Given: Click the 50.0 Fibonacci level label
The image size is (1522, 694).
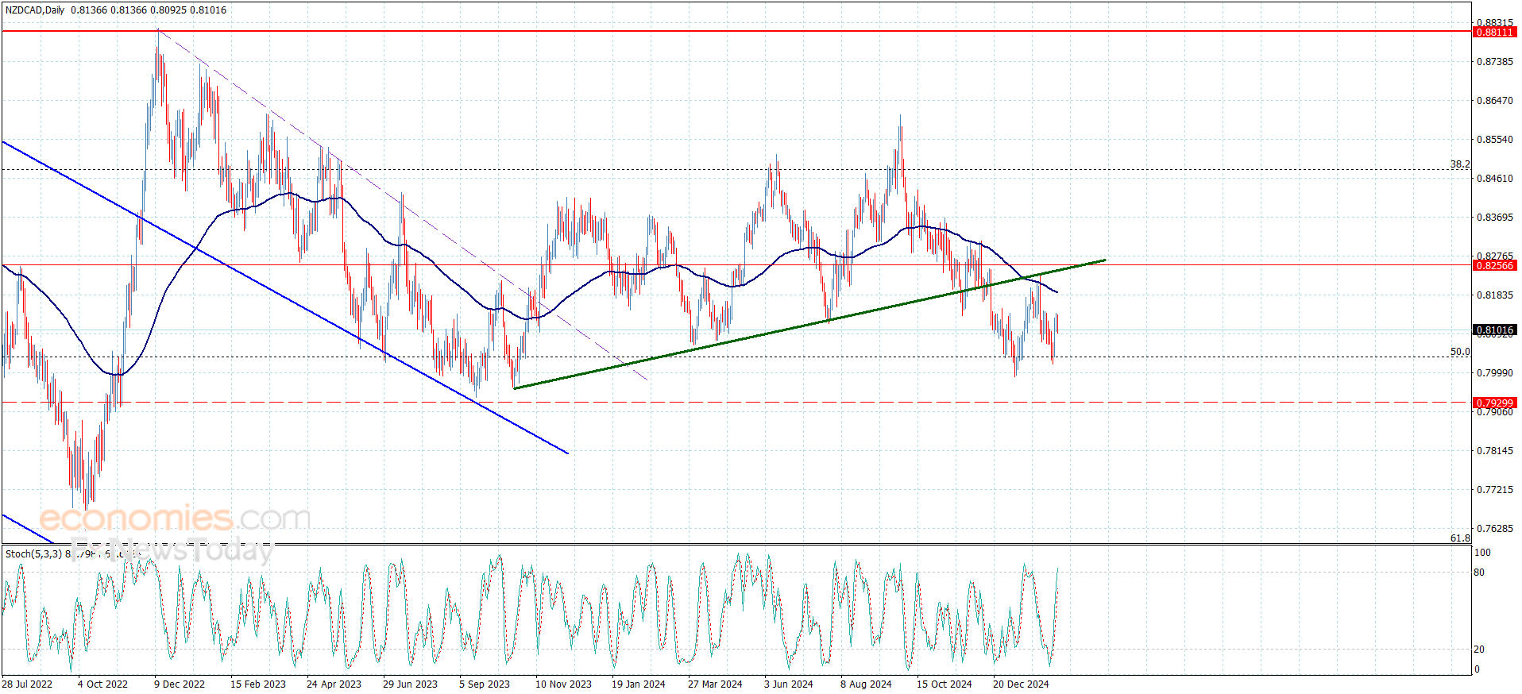Looking at the screenshot, I should pyautogui.click(x=1460, y=352).
